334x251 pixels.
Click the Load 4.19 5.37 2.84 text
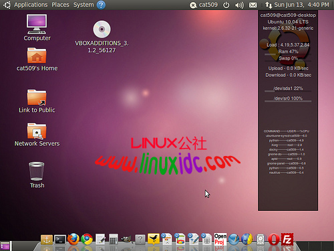coord(288,45)
